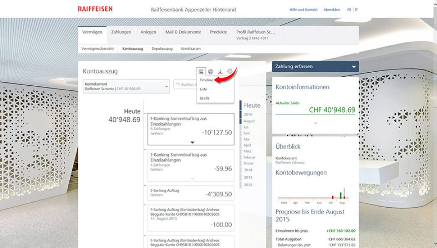
Task: Expand Kontoinformationen details chevron
Action: 315,123
